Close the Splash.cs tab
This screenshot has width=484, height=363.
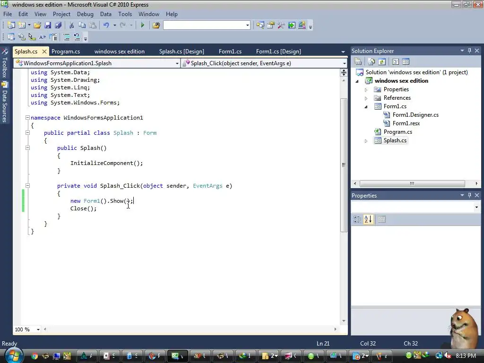click(x=44, y=52)
